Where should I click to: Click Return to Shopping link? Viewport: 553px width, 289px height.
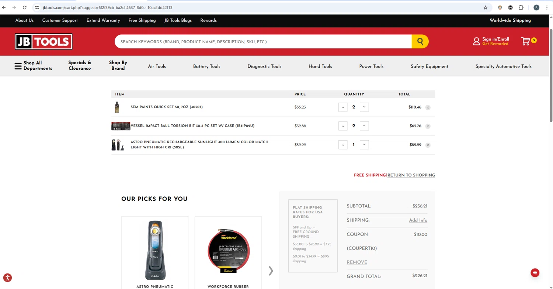tap(411, 175)
